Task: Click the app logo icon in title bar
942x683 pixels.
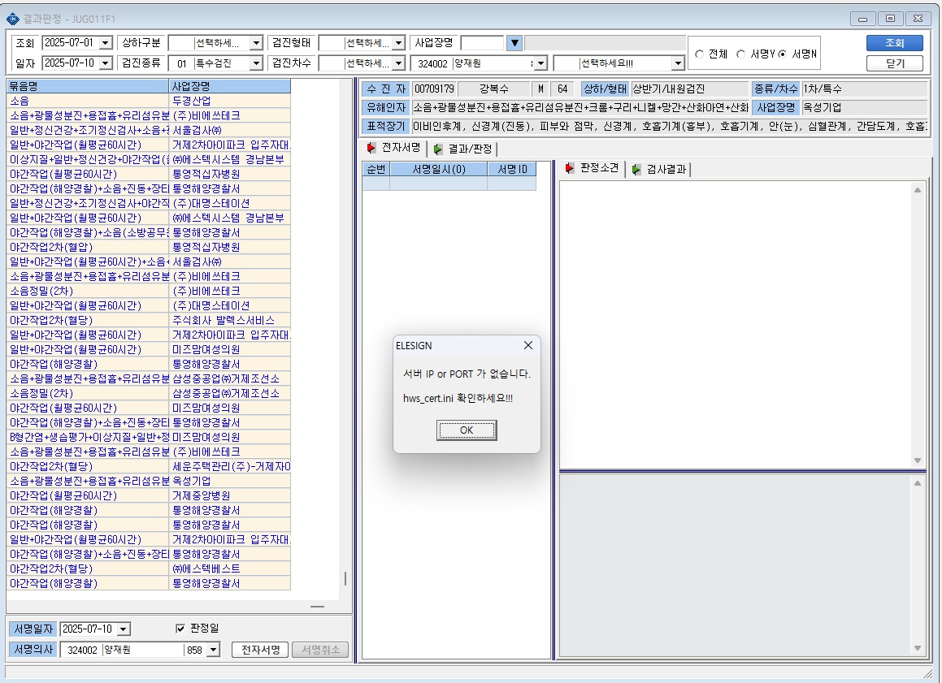Action: pyautogui.click(x=13, y=19)
